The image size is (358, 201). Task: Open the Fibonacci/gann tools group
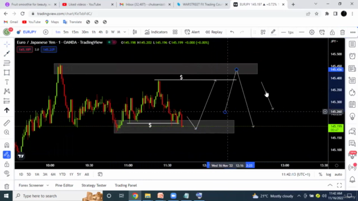point(7,63)
